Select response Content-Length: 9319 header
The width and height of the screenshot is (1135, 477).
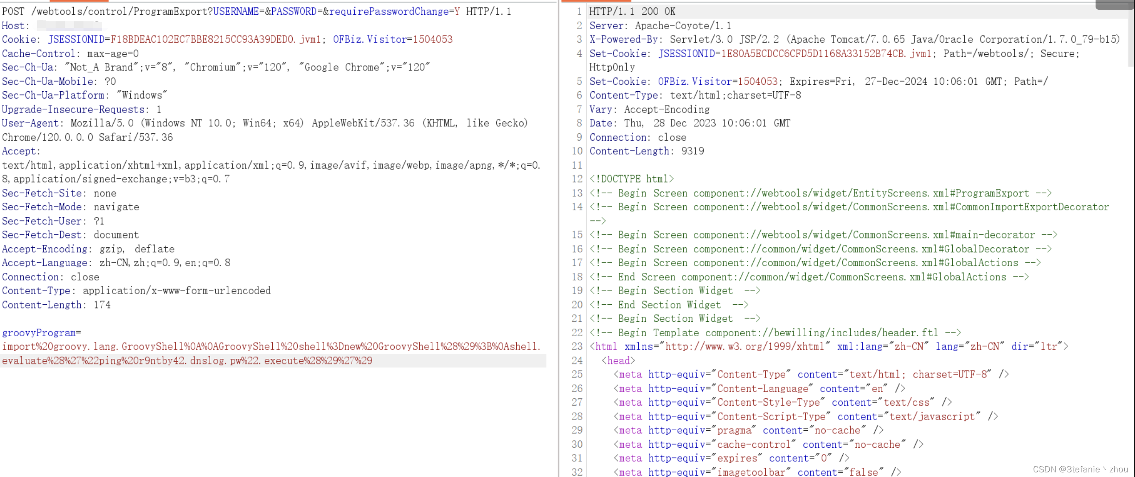(647, 151)
